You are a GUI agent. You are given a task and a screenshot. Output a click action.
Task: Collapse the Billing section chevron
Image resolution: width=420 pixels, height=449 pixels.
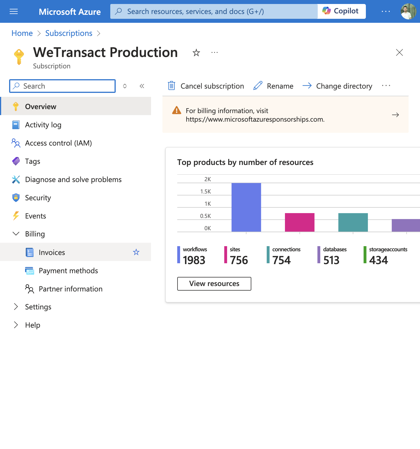click(x=16, y=234)
